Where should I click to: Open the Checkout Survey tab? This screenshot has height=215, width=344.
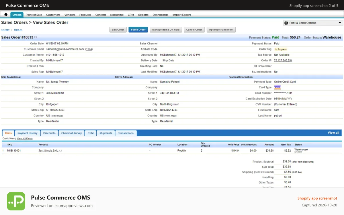71,133
